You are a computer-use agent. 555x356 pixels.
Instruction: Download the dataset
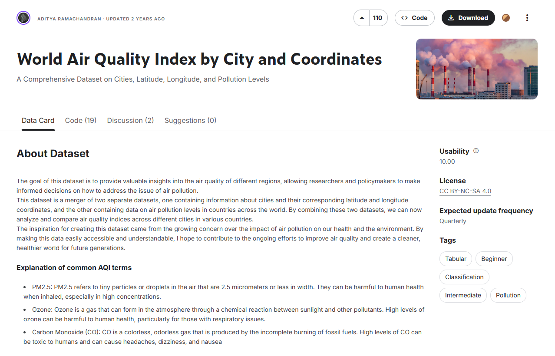(x=468, y=18)
